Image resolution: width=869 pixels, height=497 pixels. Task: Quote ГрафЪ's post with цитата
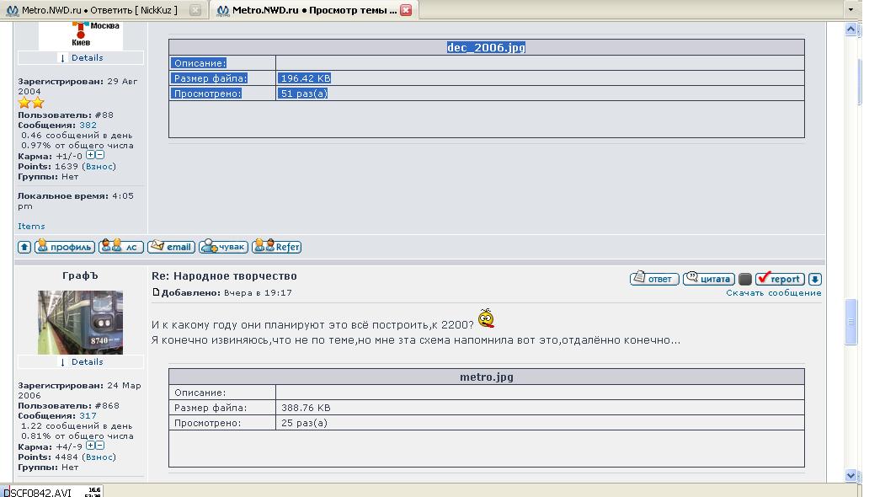coord(707,279)
